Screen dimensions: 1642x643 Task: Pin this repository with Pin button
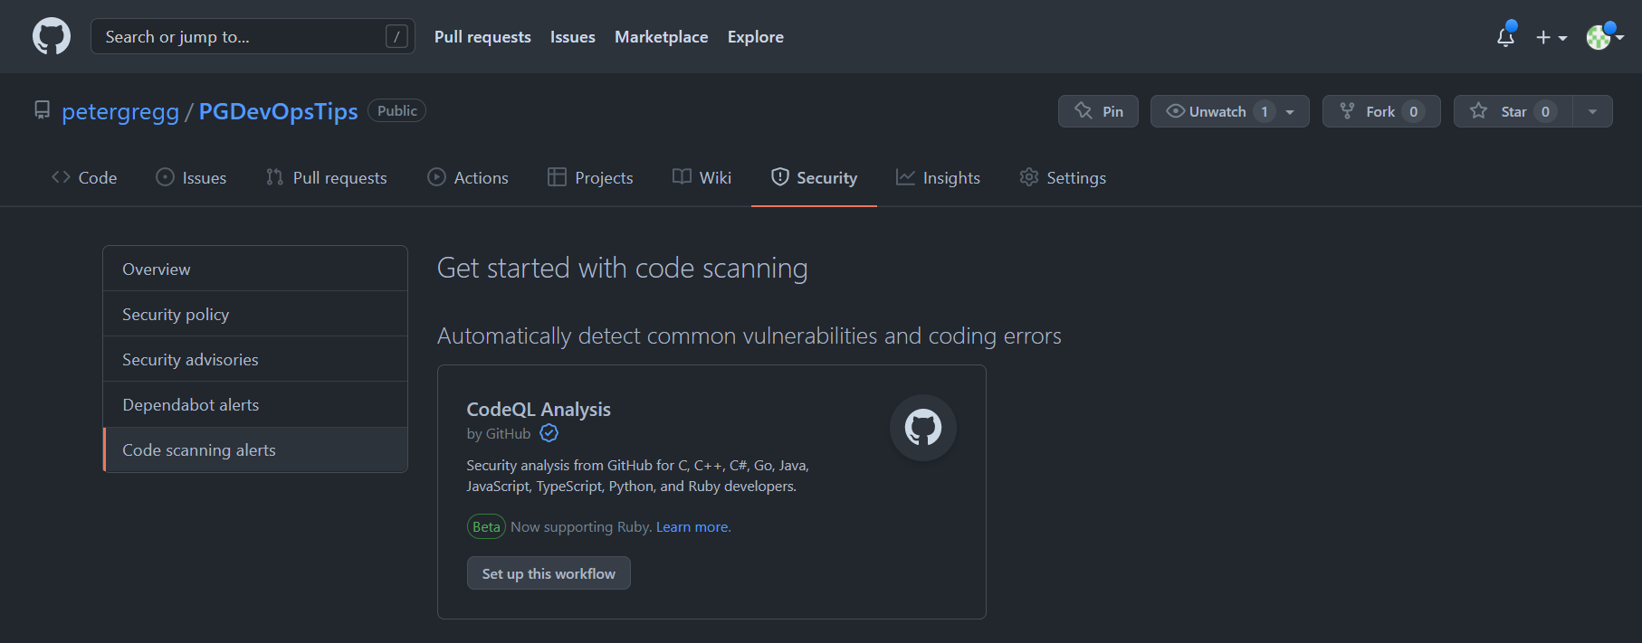click(1098, 111)
